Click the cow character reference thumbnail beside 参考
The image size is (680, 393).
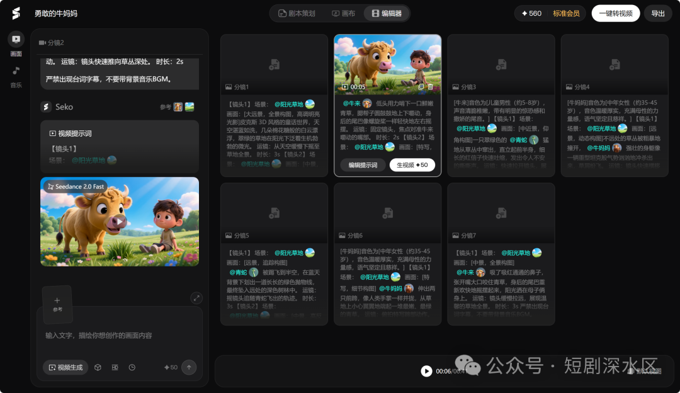tap(178, 106)
